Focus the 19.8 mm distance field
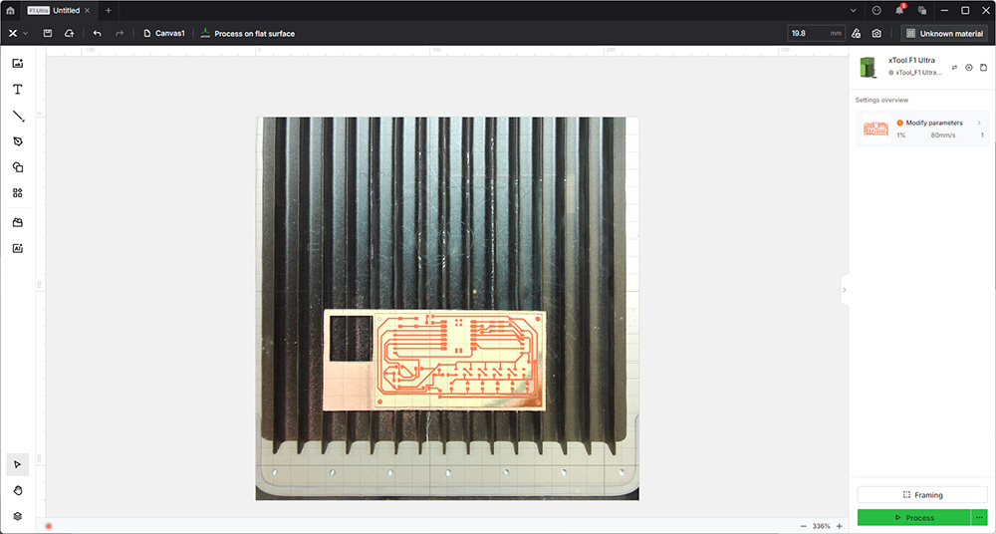Screen dimensions: 996x534 coord(817,33)
